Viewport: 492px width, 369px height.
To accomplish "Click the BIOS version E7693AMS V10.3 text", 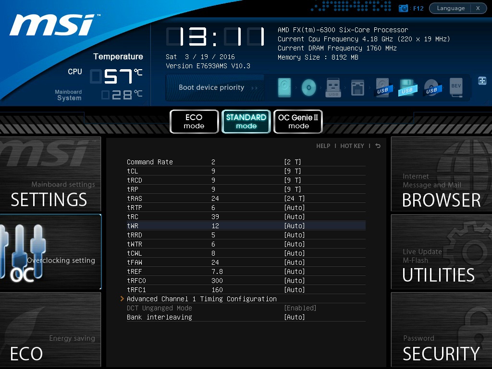I will (x=208, y=66).
